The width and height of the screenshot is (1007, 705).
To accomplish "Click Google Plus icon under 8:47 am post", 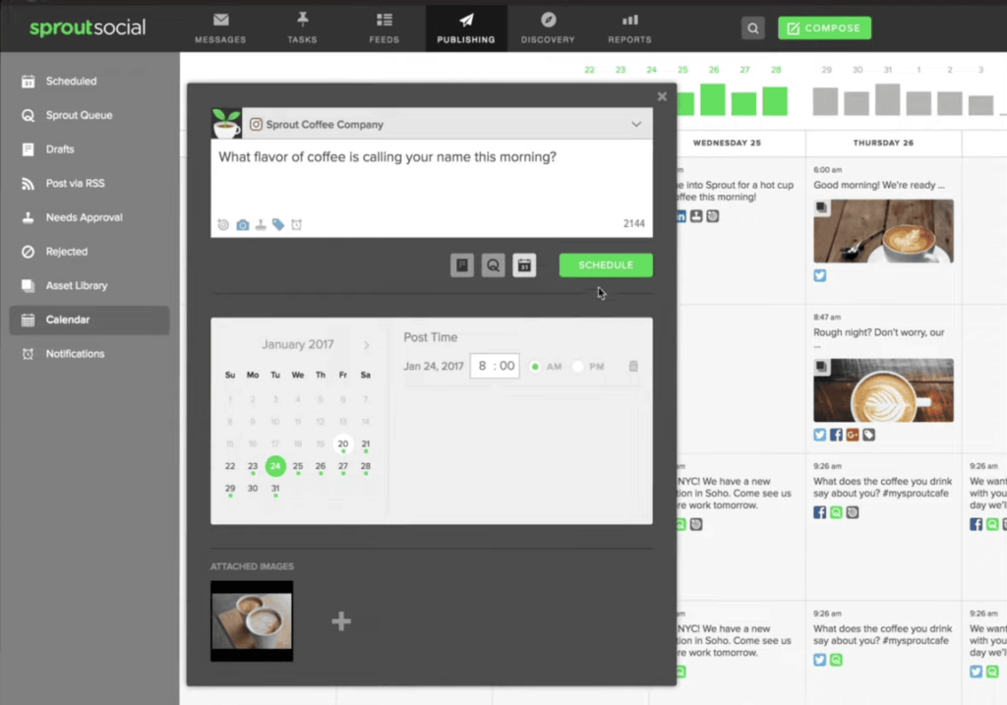I will pos(853,435).
